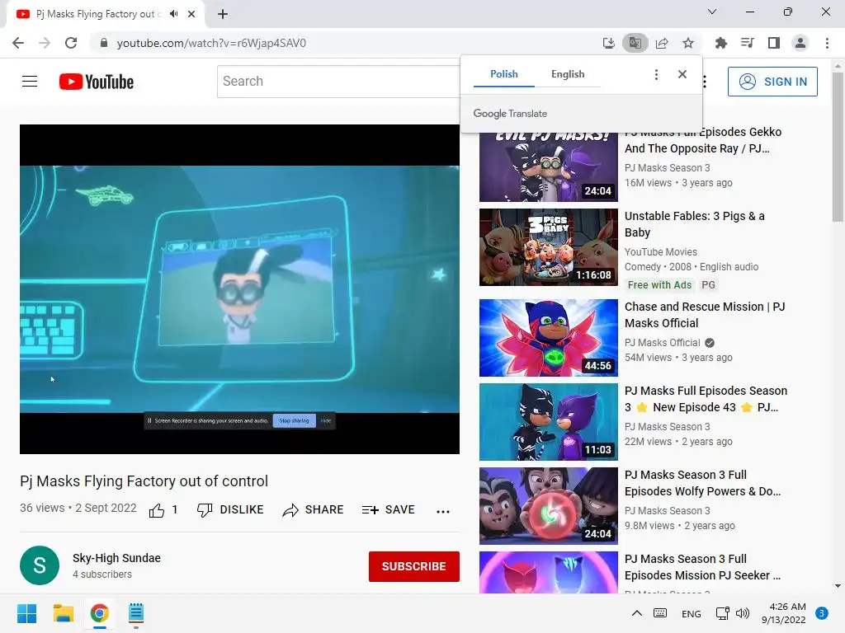Expand the tab search chevron
845x633 pixels.
712,12
